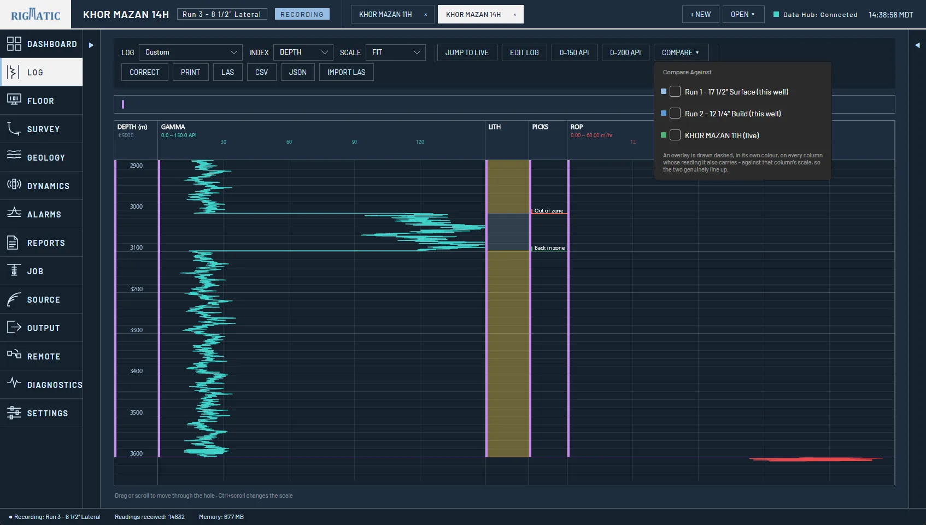
Task: Toggle the COMPARE dropdown button
Action: pyautogui.click(x=681, y=52)
